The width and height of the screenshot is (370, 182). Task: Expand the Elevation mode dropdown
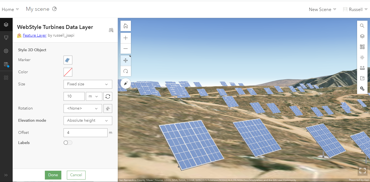click(87, 120)
